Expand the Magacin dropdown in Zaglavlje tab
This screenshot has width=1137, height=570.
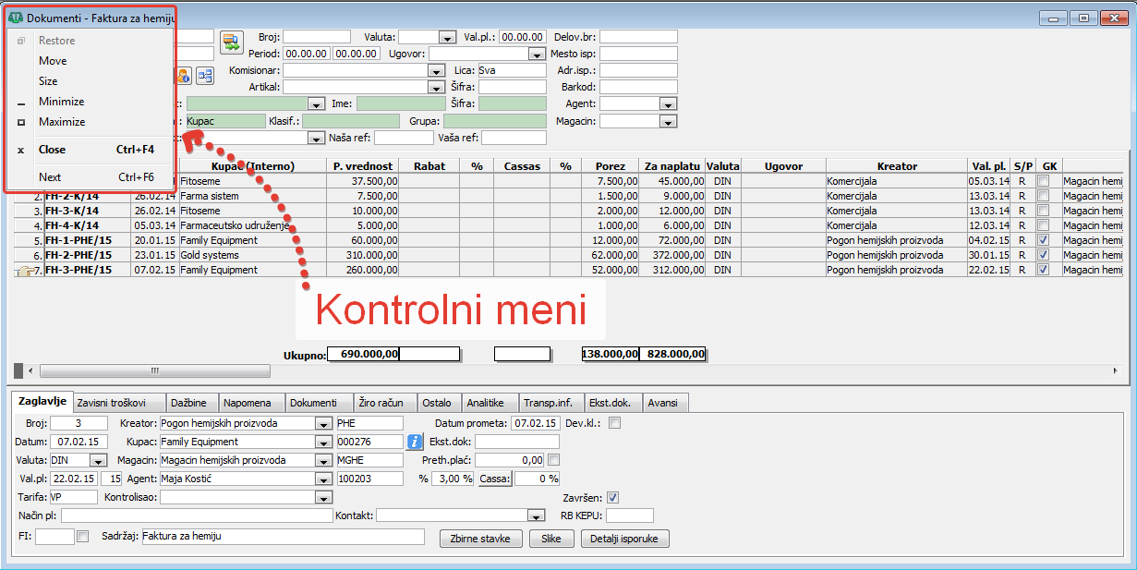coord(322,460)
